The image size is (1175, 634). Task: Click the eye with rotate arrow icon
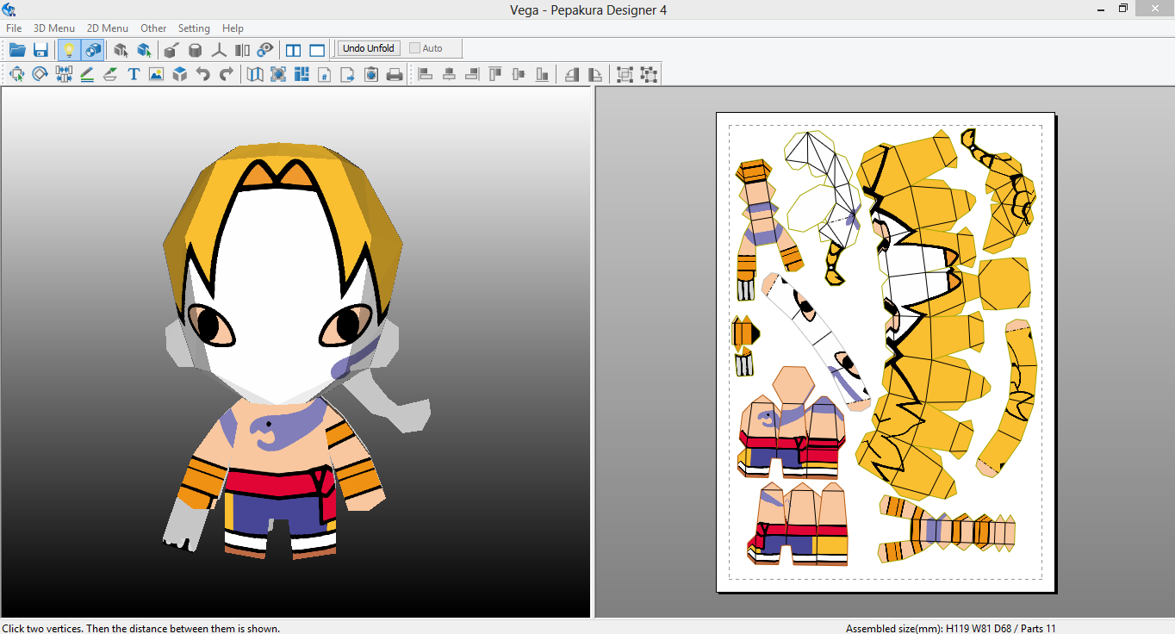(x=265, y=49)
